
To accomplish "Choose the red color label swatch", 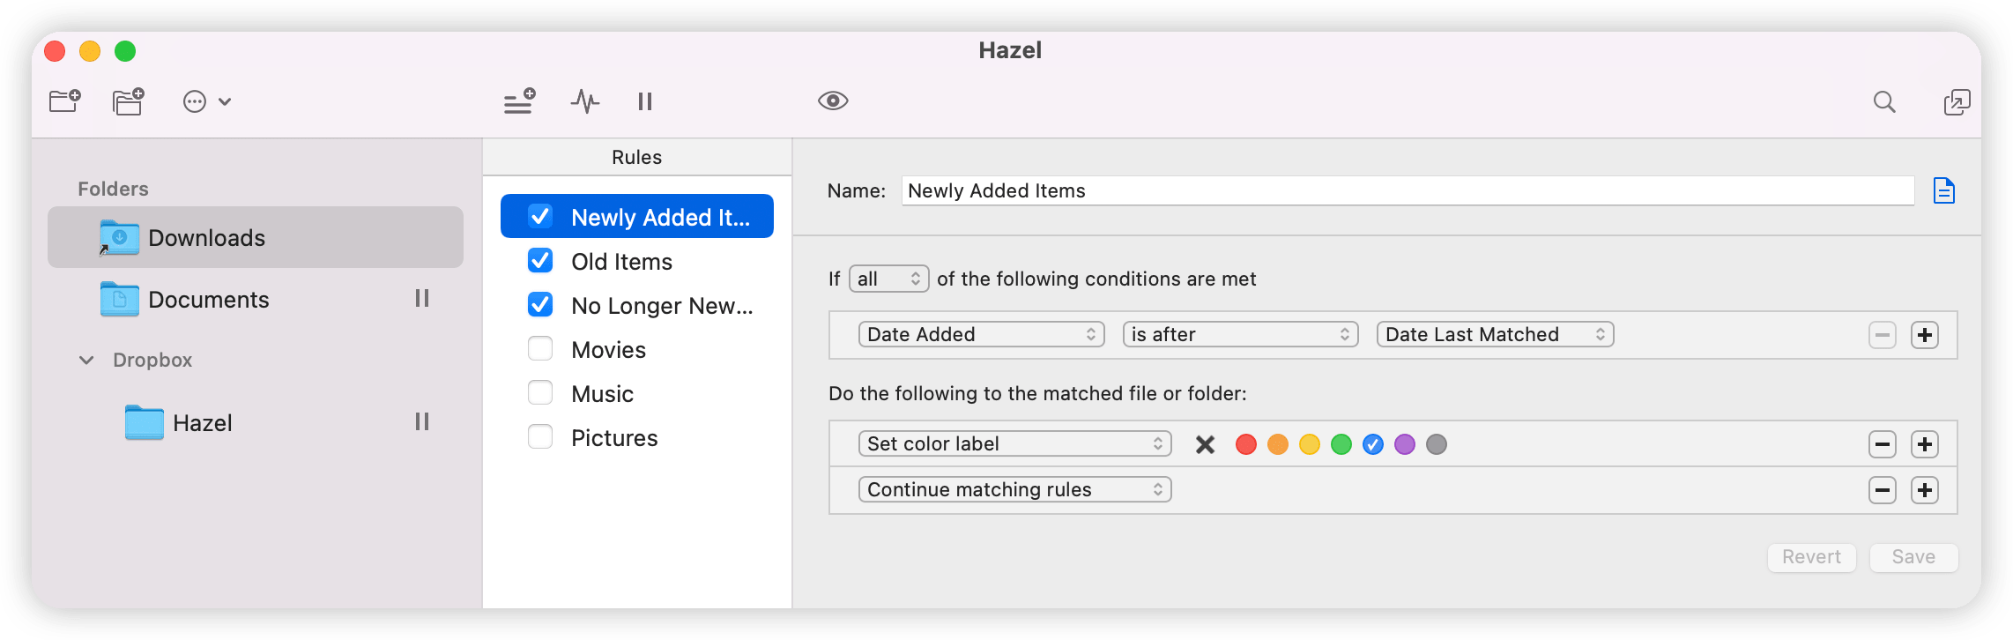I will 1245,444.
